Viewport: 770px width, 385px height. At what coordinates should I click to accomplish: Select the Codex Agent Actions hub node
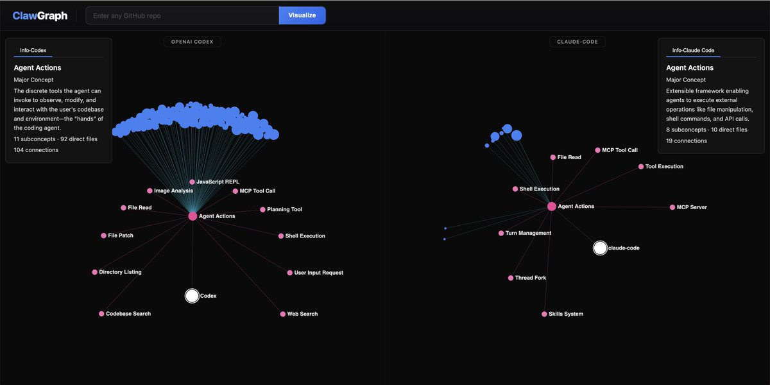193,216
